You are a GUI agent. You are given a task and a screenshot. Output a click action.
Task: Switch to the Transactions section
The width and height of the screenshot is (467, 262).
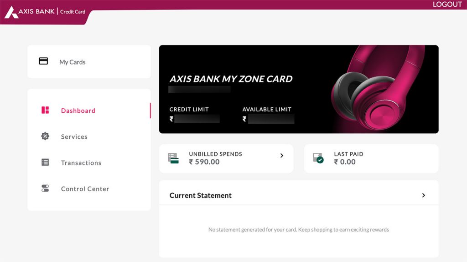click(81, 162)
